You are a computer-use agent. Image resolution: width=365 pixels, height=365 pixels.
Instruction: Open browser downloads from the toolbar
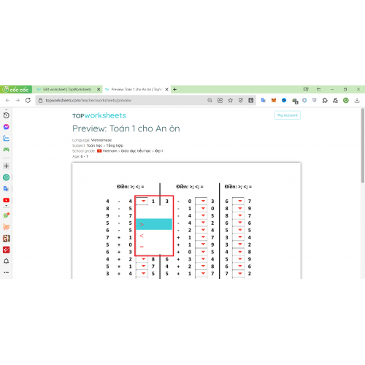357,100
